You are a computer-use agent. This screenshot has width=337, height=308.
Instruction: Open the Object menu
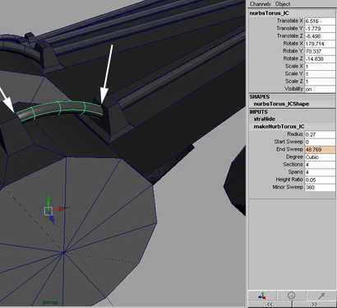click(283, 4)
